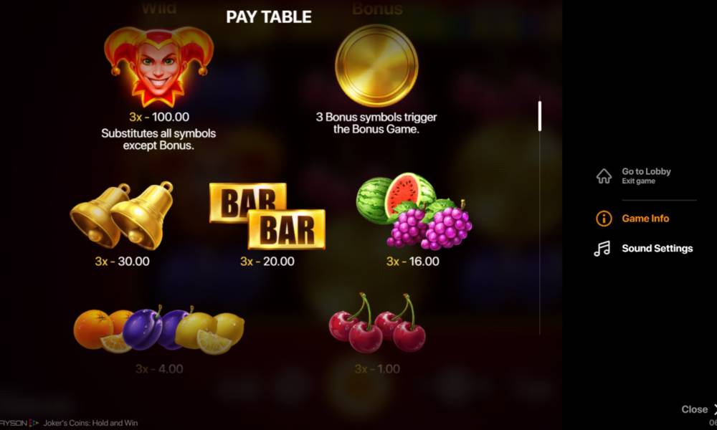Click the music note sound icon
The width and height of the screenshot is (717, 430).
click(602, 249)
